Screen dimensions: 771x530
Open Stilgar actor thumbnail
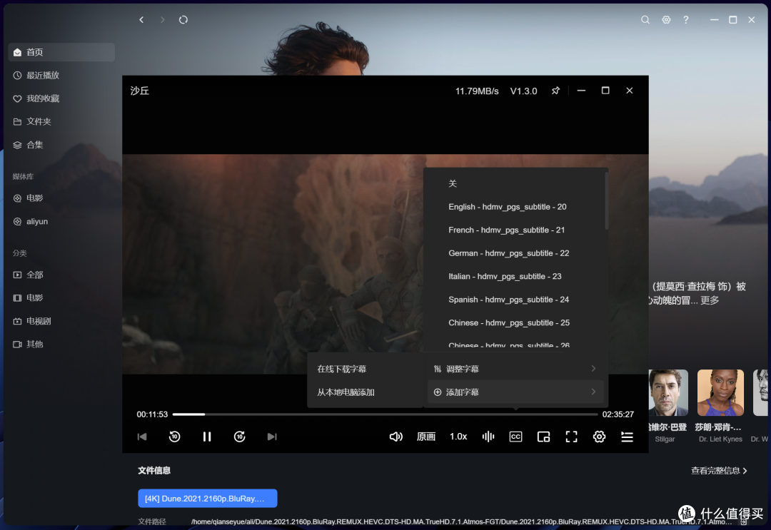pyautogui.click(x=668, y=393)
